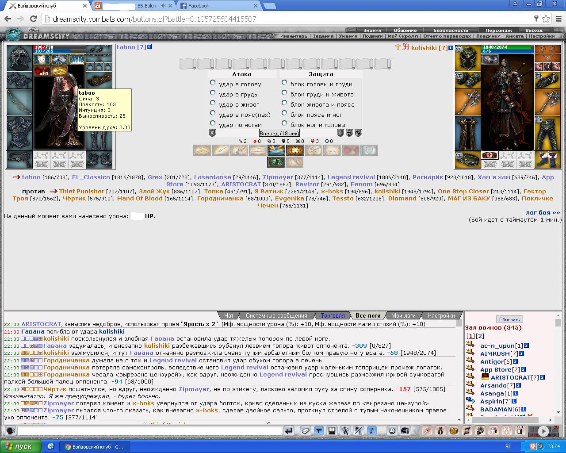Click the Обновить button above the user list
The height and width of the screenshot is (453, 566).
click(x=509, y=319)
